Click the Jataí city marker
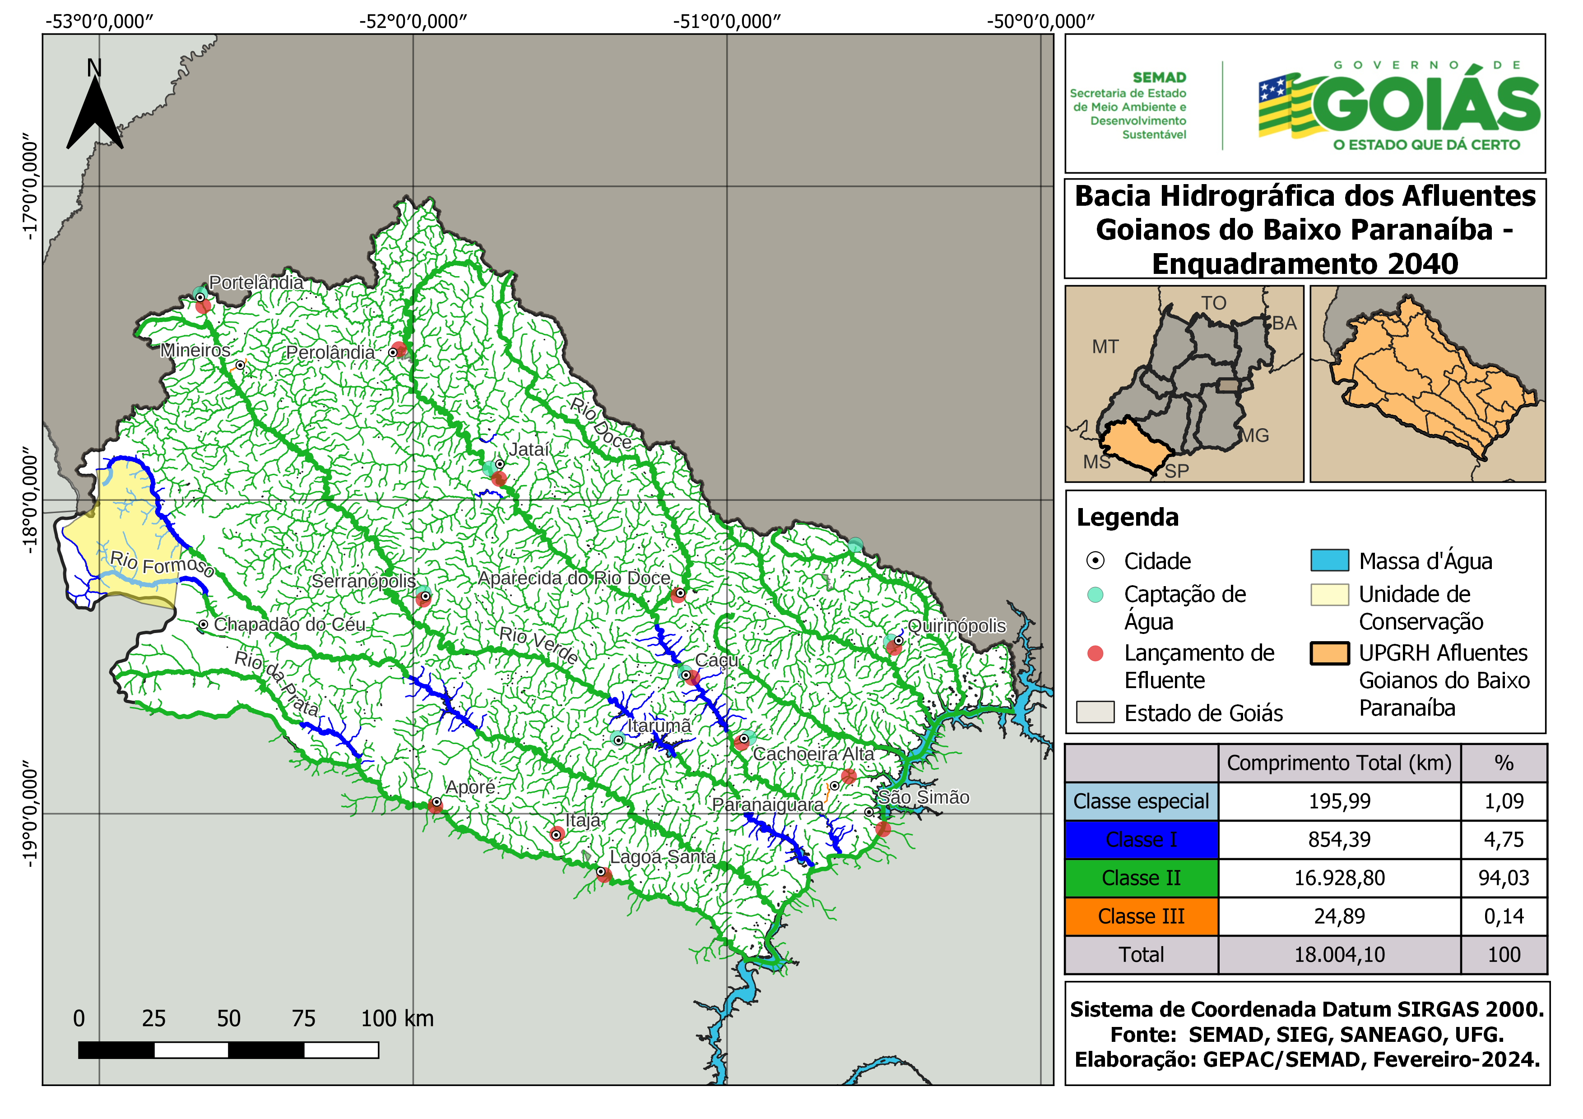The height and width of the screenshot is (1119, 1583). 499,464
